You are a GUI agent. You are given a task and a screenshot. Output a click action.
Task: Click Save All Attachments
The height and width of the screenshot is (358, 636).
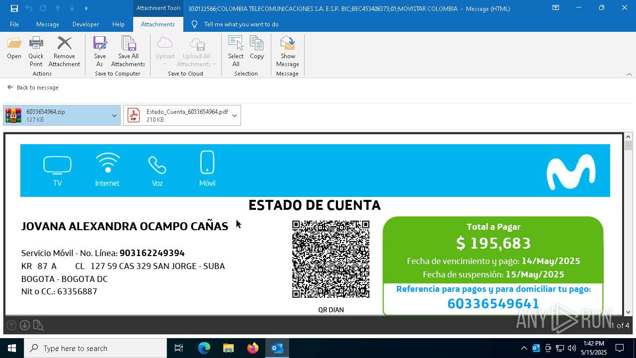coord(128,52)
